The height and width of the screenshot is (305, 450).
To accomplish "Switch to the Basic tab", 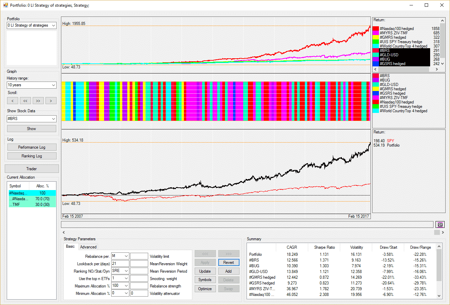I will pos(70,246).
